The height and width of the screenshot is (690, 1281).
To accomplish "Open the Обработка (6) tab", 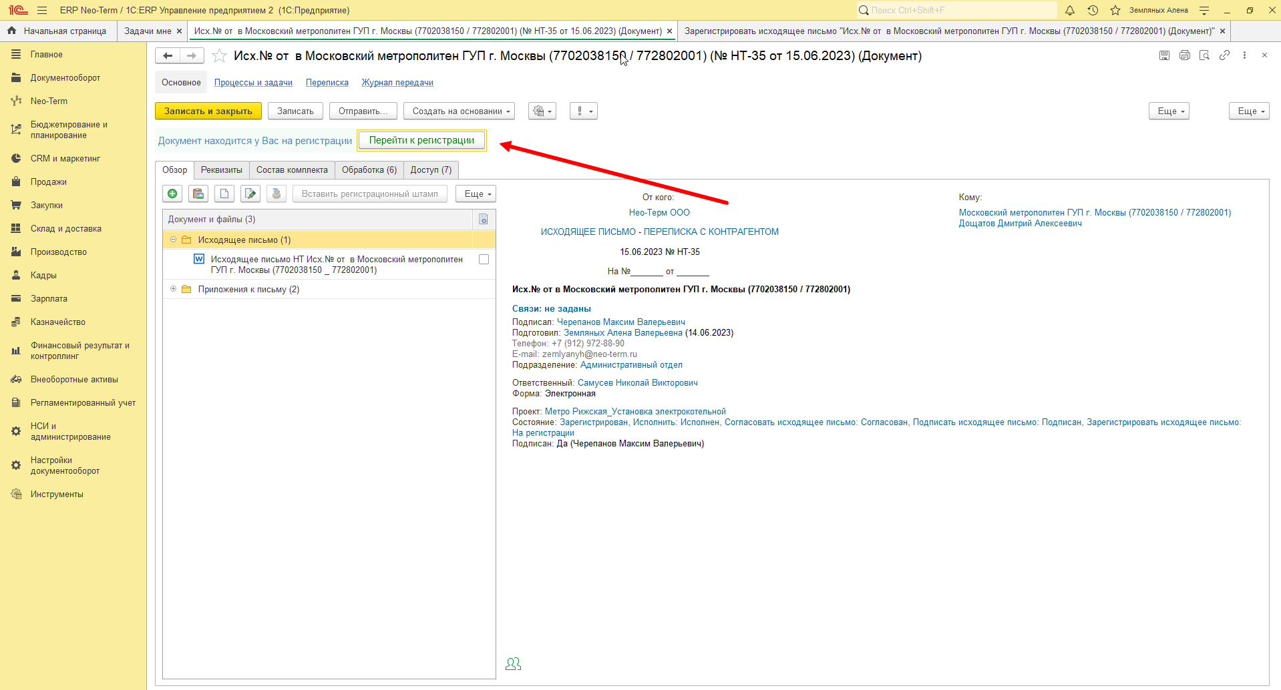I will click(x=369, y=170).
